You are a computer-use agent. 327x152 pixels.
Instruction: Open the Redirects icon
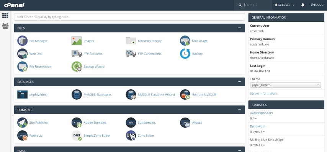point(22,135)
